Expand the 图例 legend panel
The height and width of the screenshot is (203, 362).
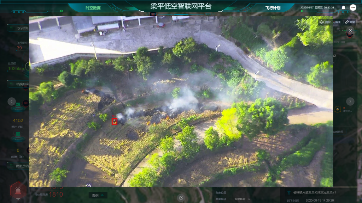[98, 195]
